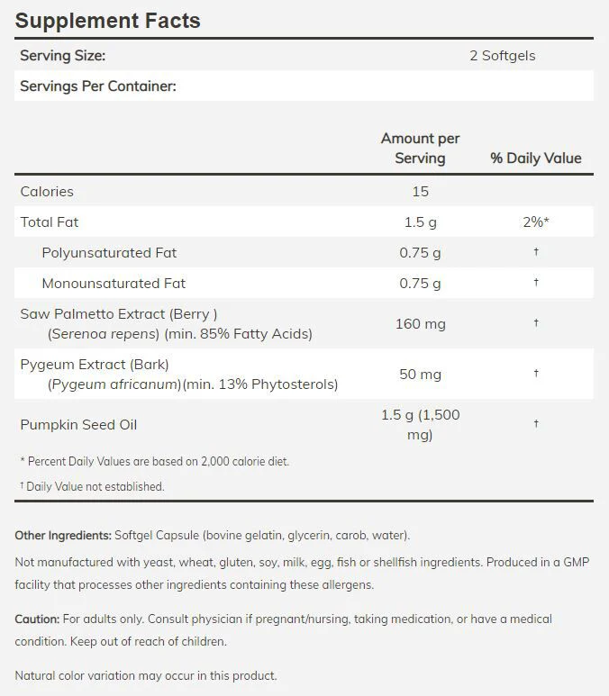Click the dagger symbol in Pygeum Extract row
This screenshot has width=609, height=696.
[536, 373]
